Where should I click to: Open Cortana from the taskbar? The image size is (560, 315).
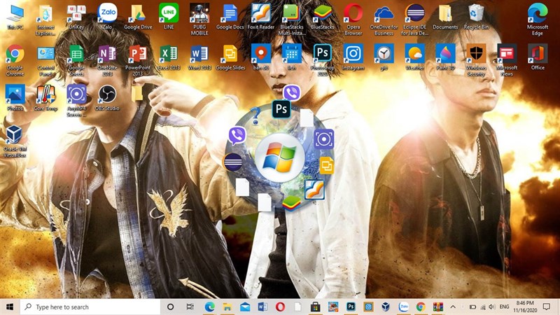171,307
